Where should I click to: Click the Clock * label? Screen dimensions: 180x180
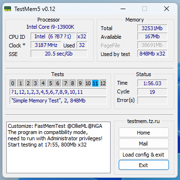point(17,45)
